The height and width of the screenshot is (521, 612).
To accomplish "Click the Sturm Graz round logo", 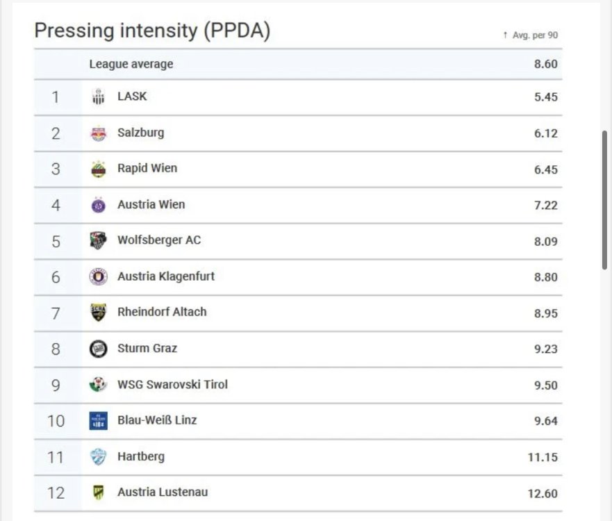I will (99, 349).
